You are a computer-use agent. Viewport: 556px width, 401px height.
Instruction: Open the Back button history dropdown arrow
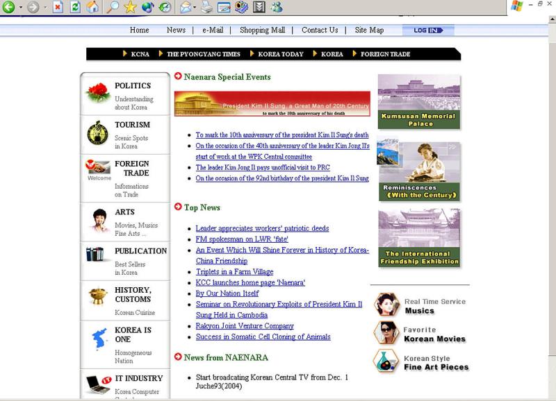21,7
